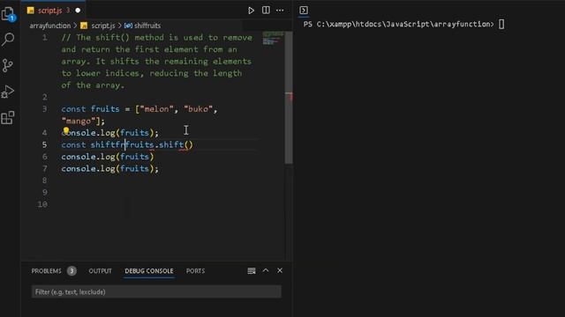Image resolution: width=565 pixels, height=317 pixels.
Task: Switch to the Problems tab
Action: (46, 271)
